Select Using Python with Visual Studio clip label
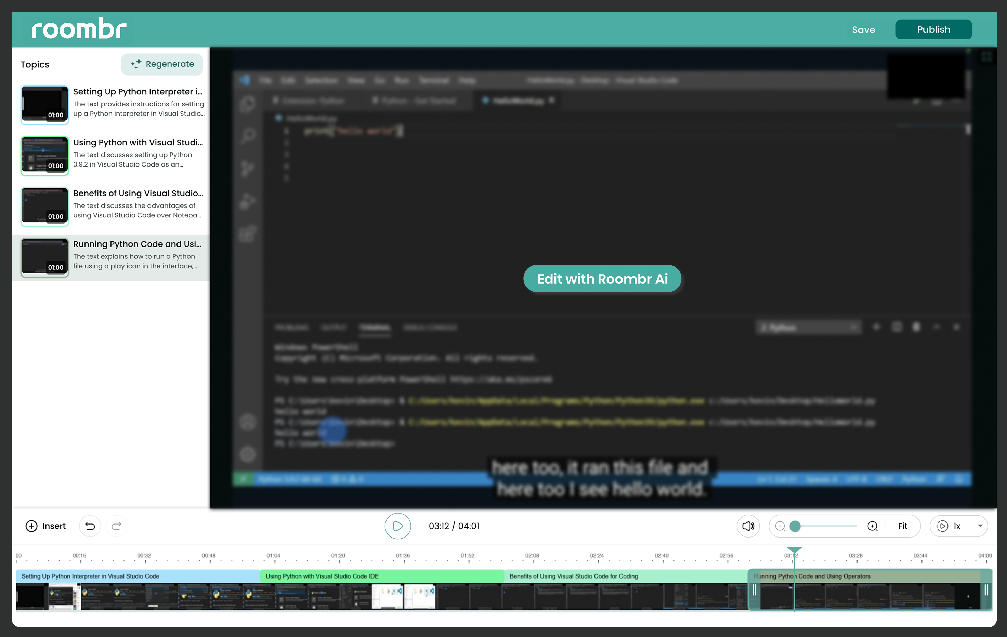This screenshot has height=637, width=1007. point(322,576)
